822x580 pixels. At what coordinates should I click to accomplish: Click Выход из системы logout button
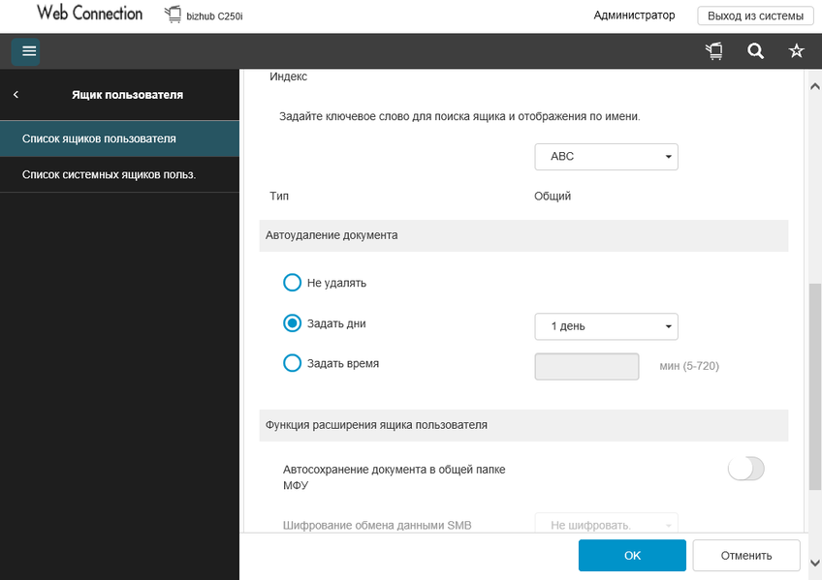point(755,15)
